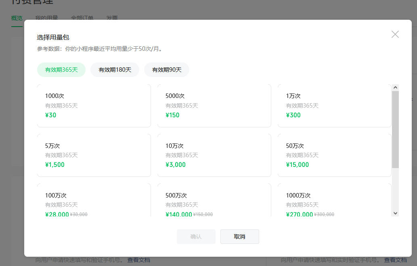Switch to 有效期180天 packages

coord(115,69)
